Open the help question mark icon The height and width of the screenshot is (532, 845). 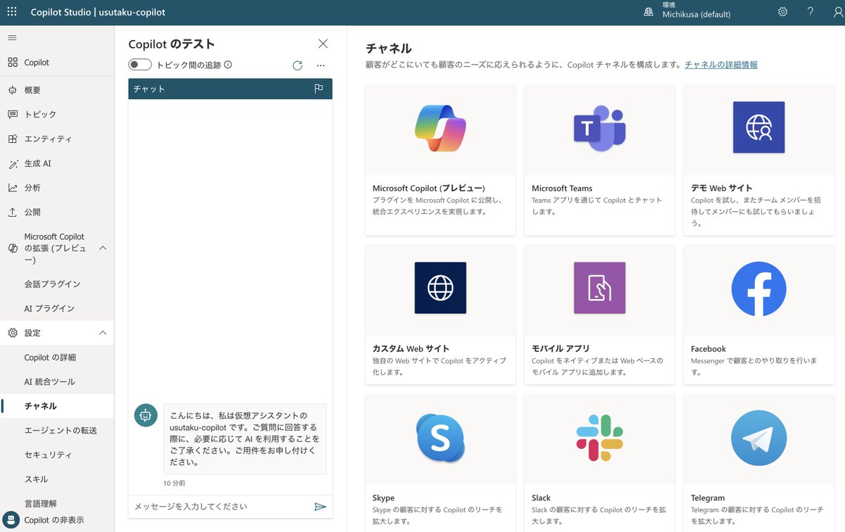810,12
